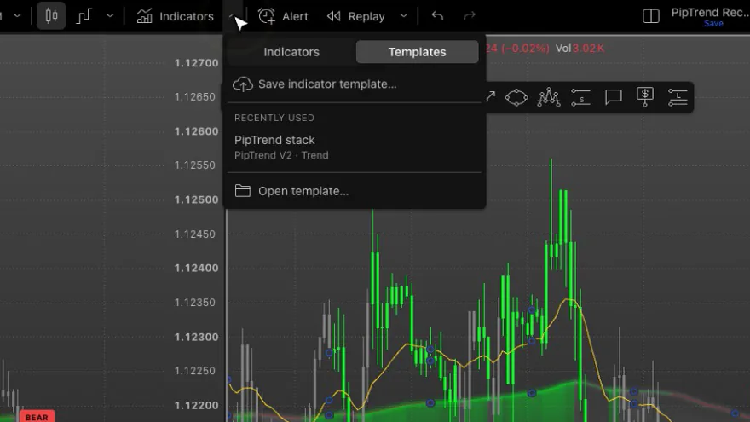Pick the price label ($) tool
Image resolution: width=750 pixels, height=422 pixels.
click(645, 97)
